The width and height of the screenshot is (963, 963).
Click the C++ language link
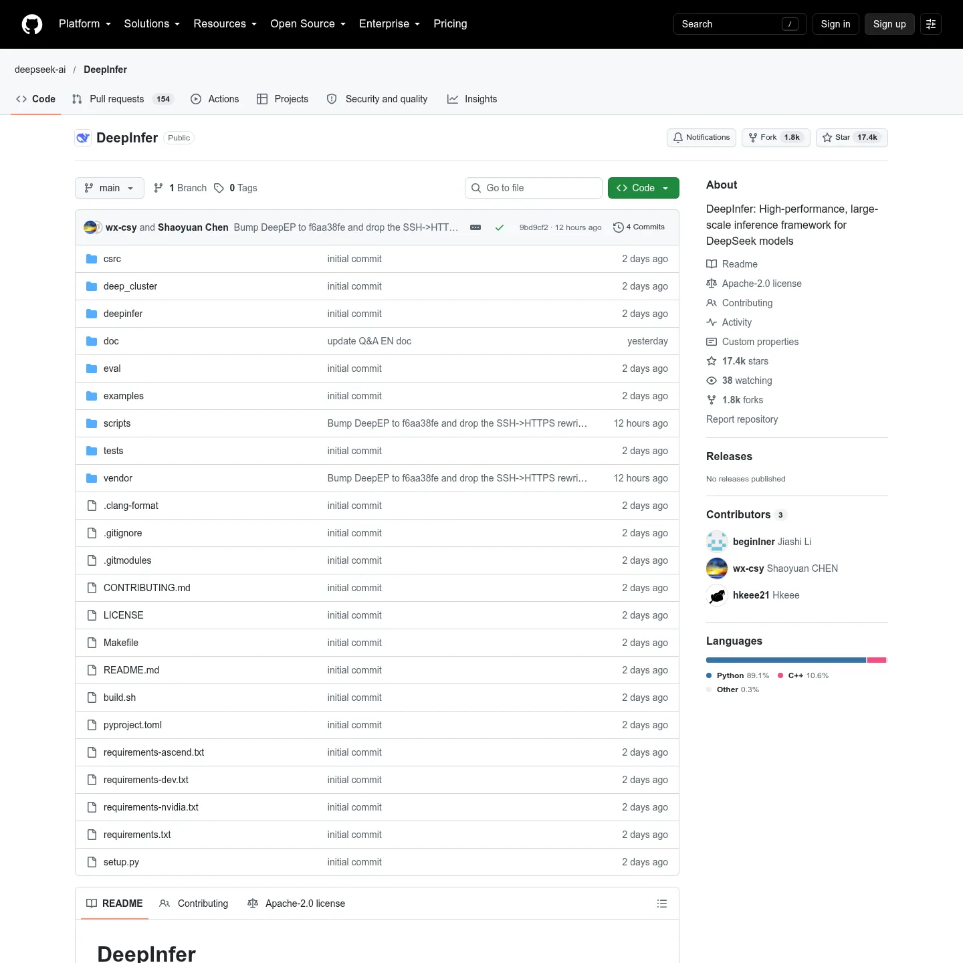(802, 675)
